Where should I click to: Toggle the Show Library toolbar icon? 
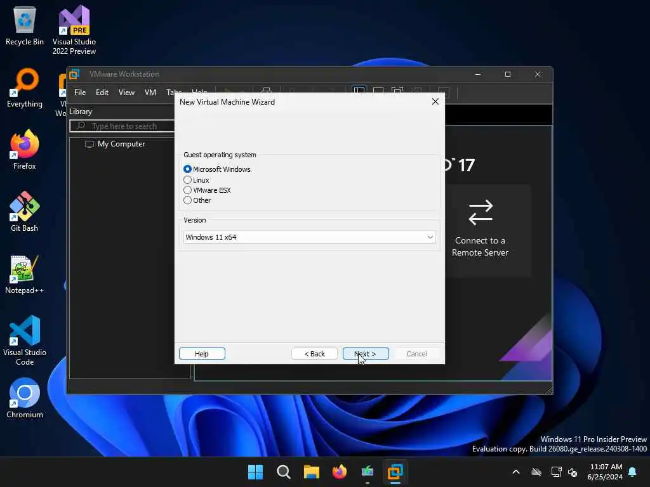click(x=359, y=91)
